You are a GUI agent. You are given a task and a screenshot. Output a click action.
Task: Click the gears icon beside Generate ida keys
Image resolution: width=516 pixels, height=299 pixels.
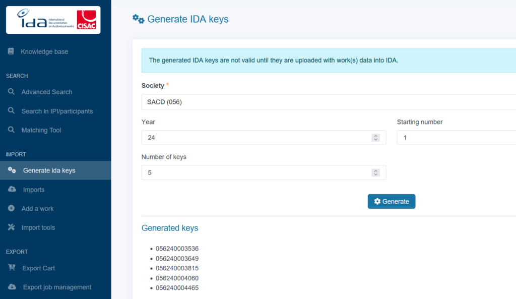click(12, 170)
